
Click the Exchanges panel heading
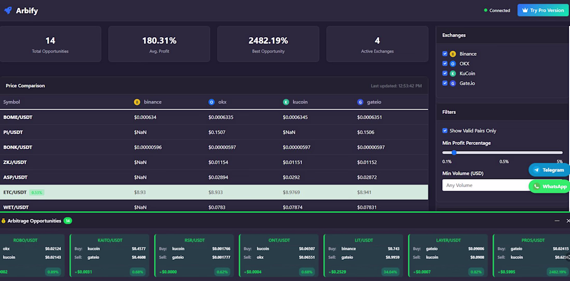point(454,35)
